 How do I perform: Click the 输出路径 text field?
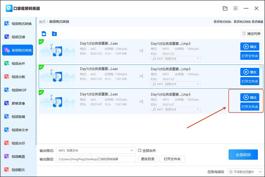[x=96, y=159]
